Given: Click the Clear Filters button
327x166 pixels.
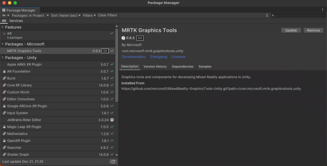Looking at the screenshot, I should pyautogui.click(x=107, y=15).
